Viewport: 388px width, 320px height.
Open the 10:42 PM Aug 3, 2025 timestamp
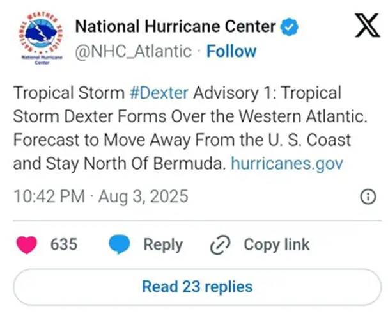click(101, 196)
